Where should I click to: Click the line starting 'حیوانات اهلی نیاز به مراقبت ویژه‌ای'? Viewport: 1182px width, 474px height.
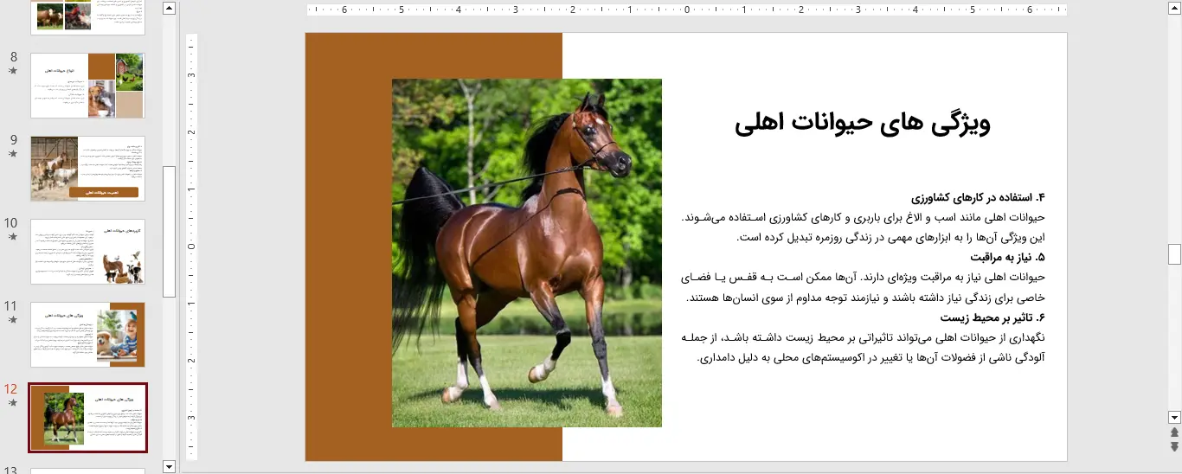coord(864,277)
